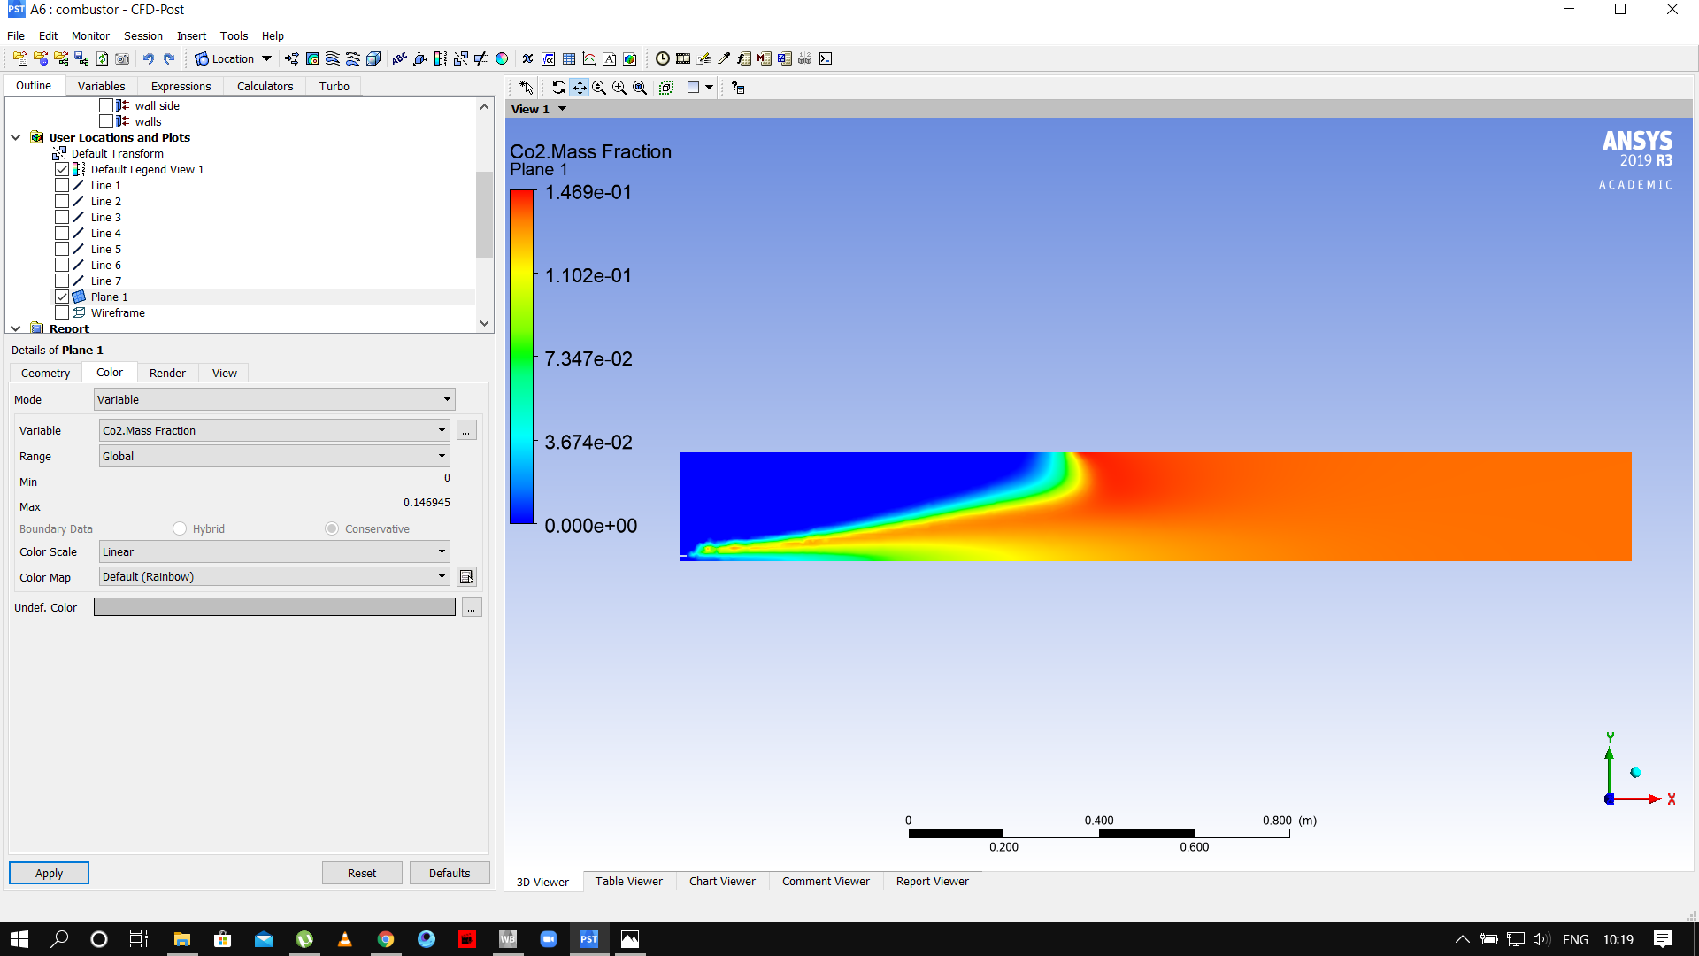Open the Command Editor icon
This screenshot has height=956, width=1699.
tap(826, 58)
